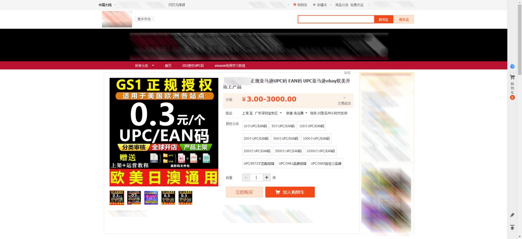The height and width of the screenshot is (239, 522).
Task: Select the 10个UPC/EAN码 option
Action: [x=255, y=126]
